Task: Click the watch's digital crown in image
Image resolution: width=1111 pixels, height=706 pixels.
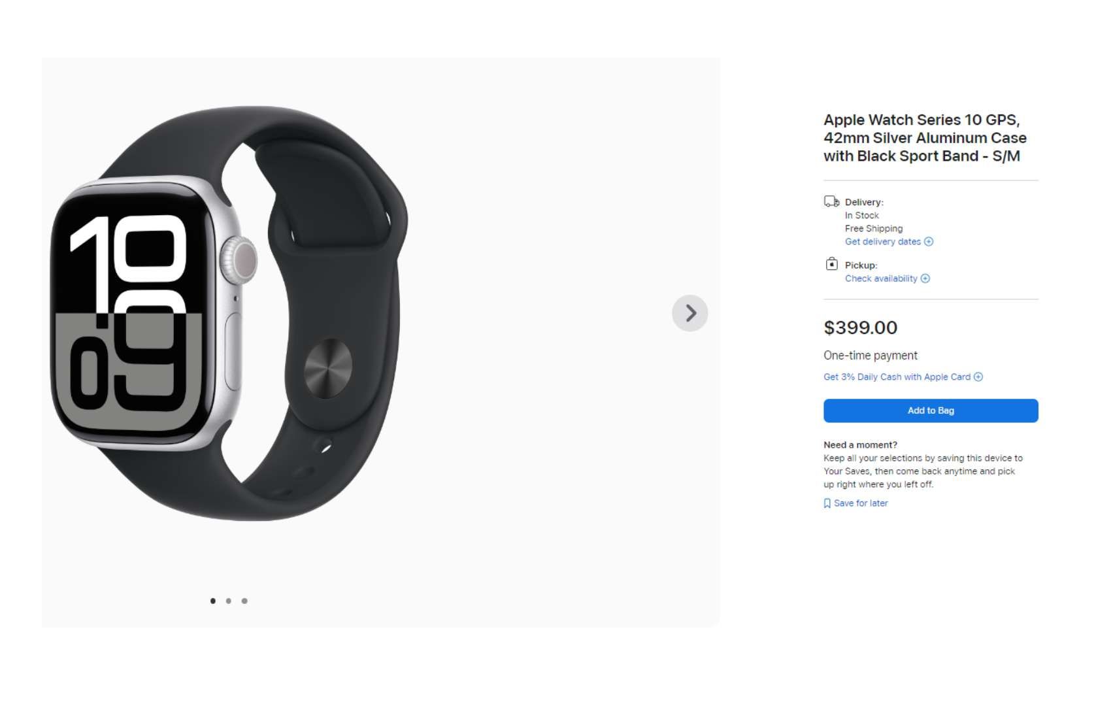Action: pyautogui.click(x=240, y=260)
